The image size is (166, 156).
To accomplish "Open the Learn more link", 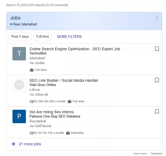I will point(140,153).
